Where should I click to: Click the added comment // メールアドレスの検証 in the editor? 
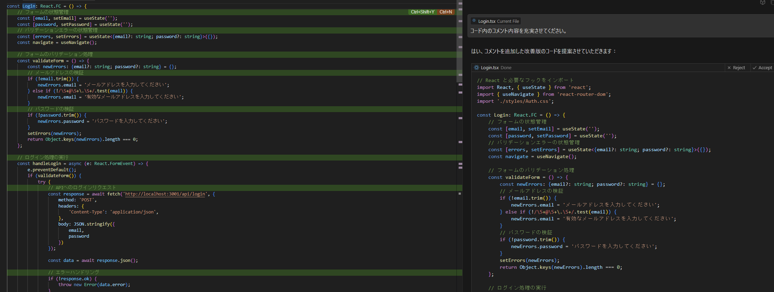pos(56,73)
